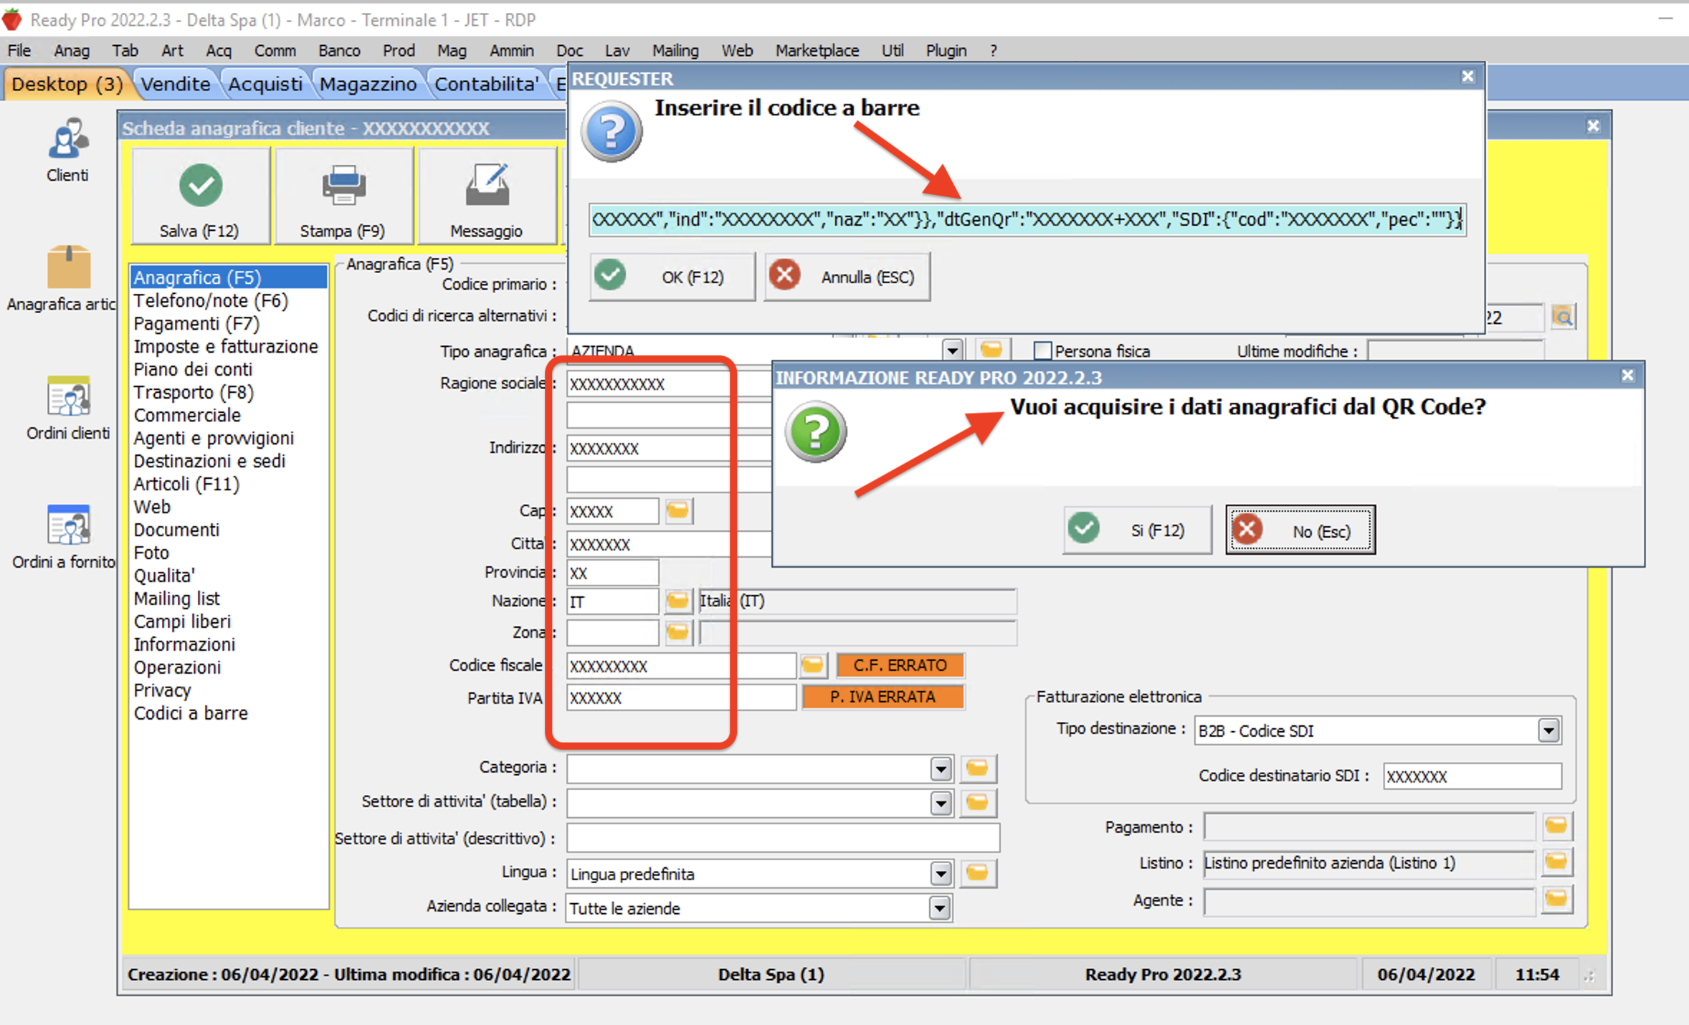This screenshot has height=1025, width=1689.
Task: Click the Partita IVA field
Action: coord(681,697)
